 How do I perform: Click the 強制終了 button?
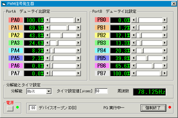pyautogui.click(x=153, y=108)
